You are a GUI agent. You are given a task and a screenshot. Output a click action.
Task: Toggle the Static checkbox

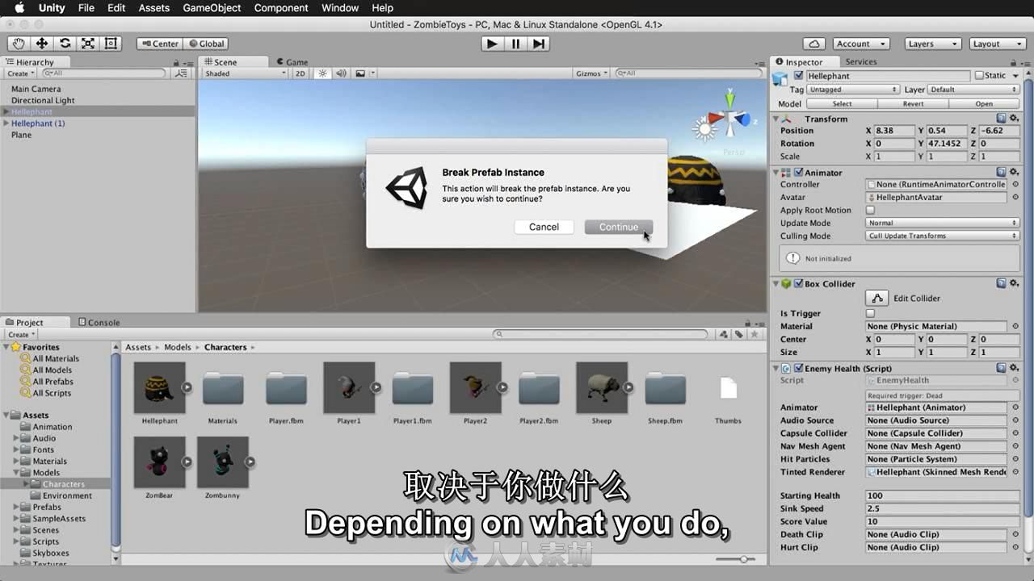(x=979, y=76)
